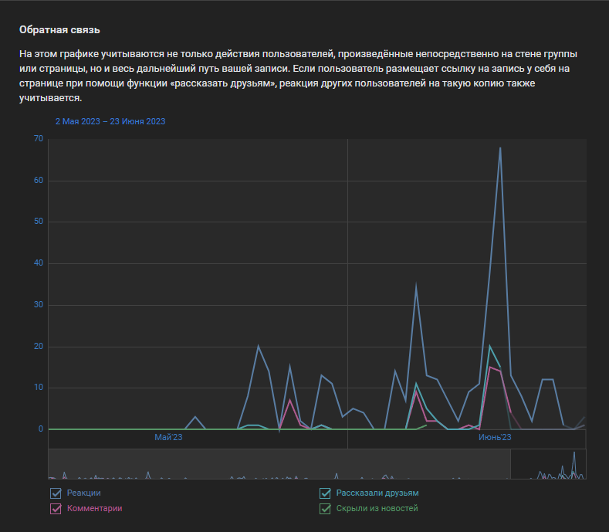The image size is (609, 532).
Task: Click the 0 value on the vertical axis
Action: (40, 429)
